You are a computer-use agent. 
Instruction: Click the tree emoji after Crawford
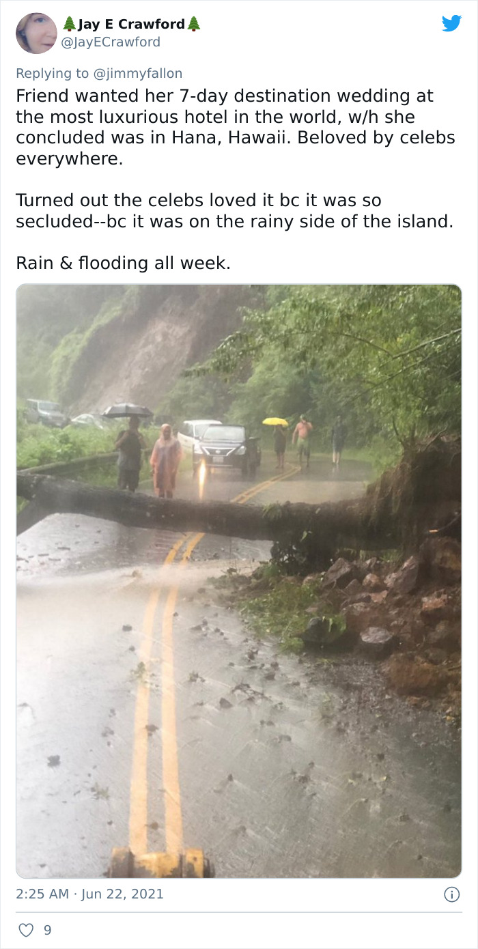(x=194, y=25)
